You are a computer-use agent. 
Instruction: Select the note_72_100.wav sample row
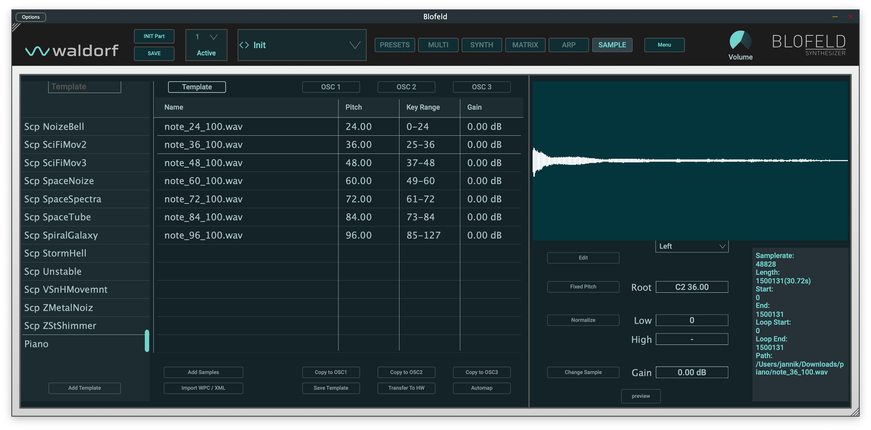pyautogui.click(x=339, y=199)
